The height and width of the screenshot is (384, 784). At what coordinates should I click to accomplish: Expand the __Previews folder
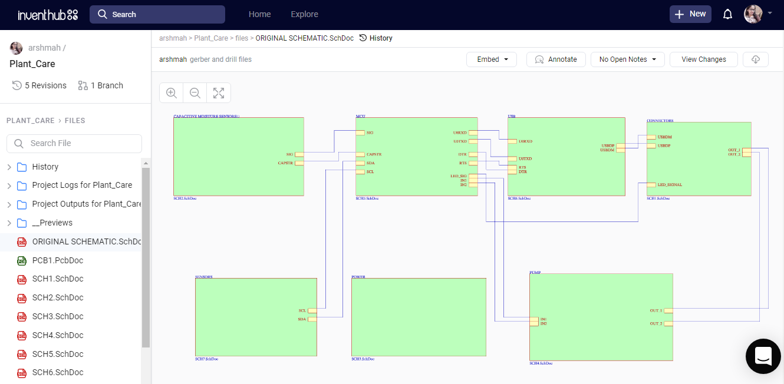pos(9,223)
